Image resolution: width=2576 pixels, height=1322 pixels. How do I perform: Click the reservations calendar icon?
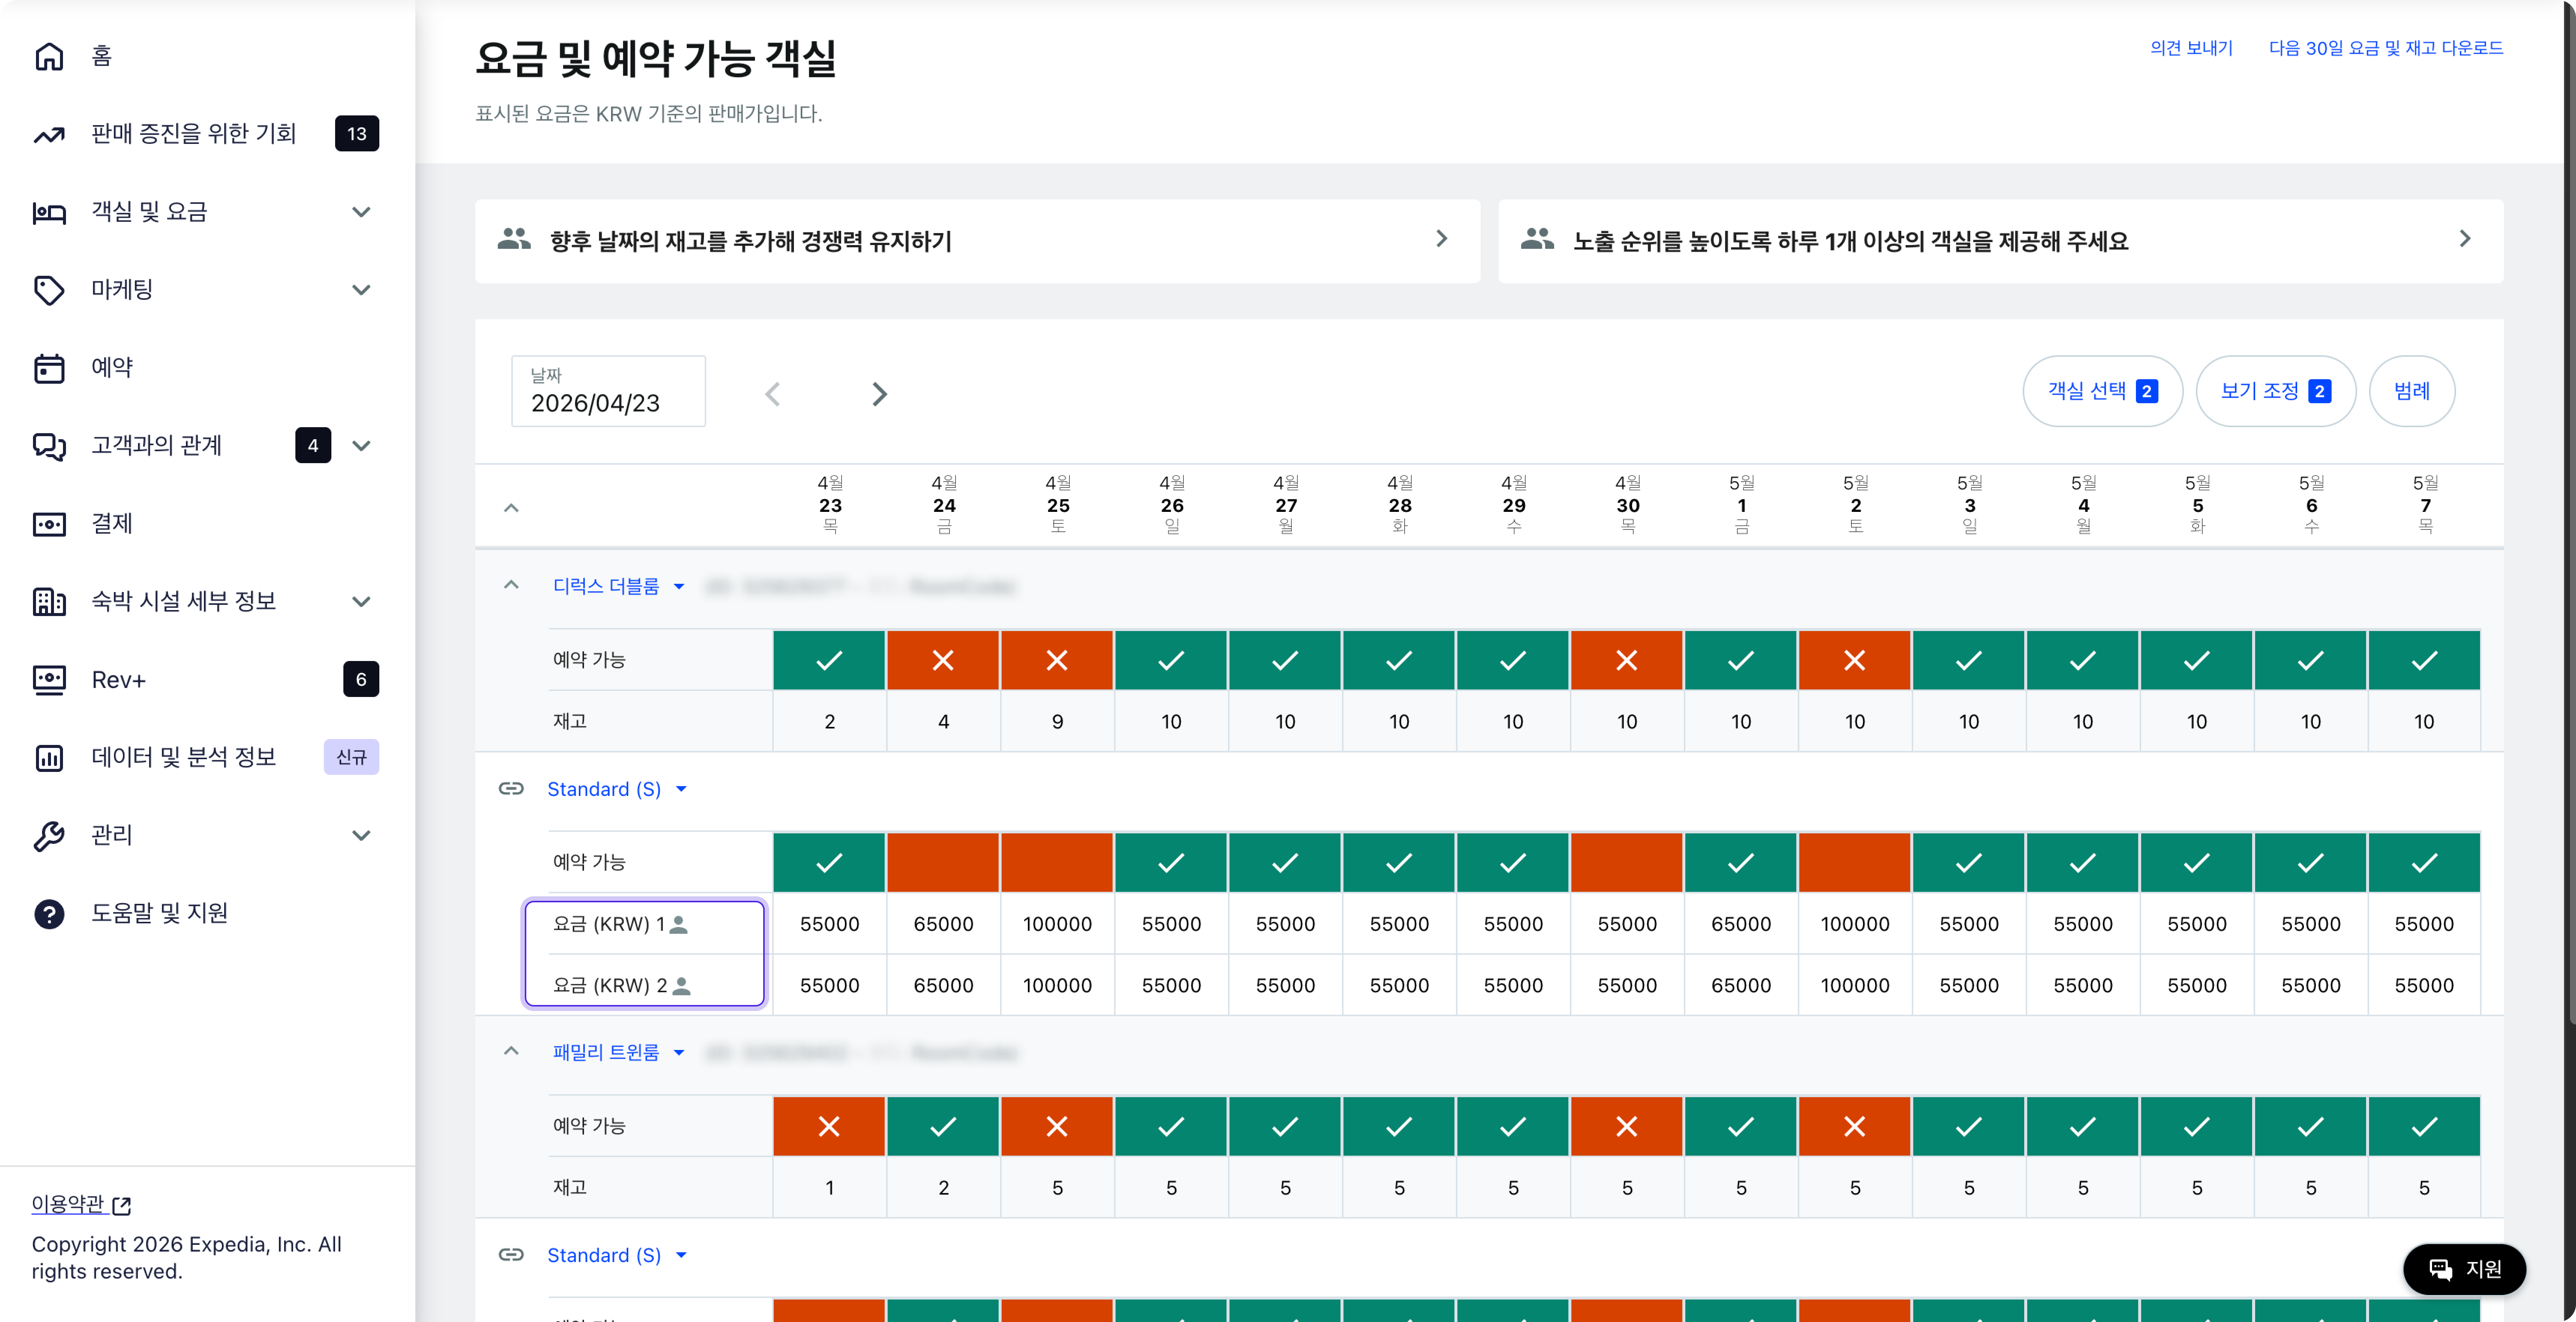49,368
